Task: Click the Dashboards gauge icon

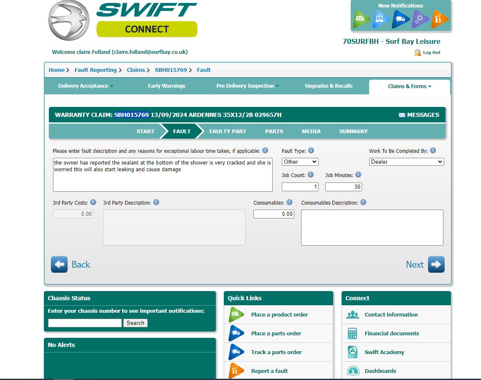Action: [x=353, y=371]
